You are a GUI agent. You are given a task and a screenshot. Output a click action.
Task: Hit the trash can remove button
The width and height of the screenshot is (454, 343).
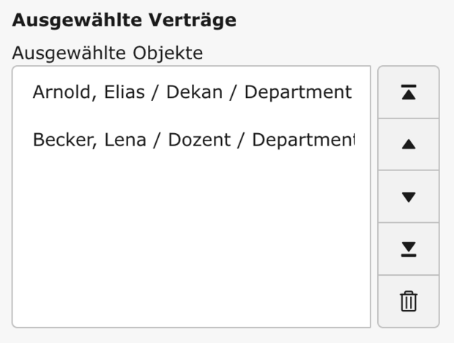[x=409, y=301]
